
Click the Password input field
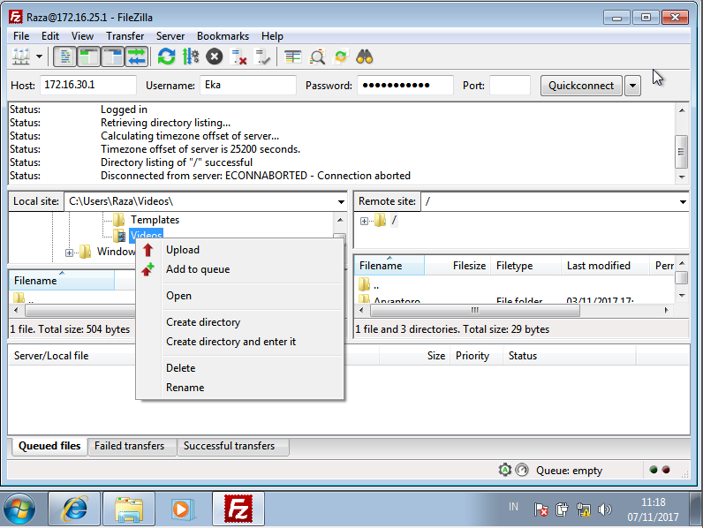coord(404,85)
